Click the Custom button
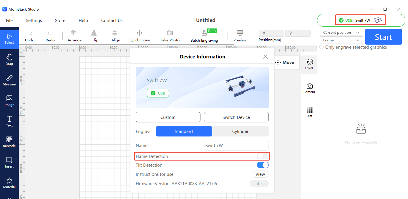Image resolution: width=408 pixels, height=199 pixels. [168, 117]
